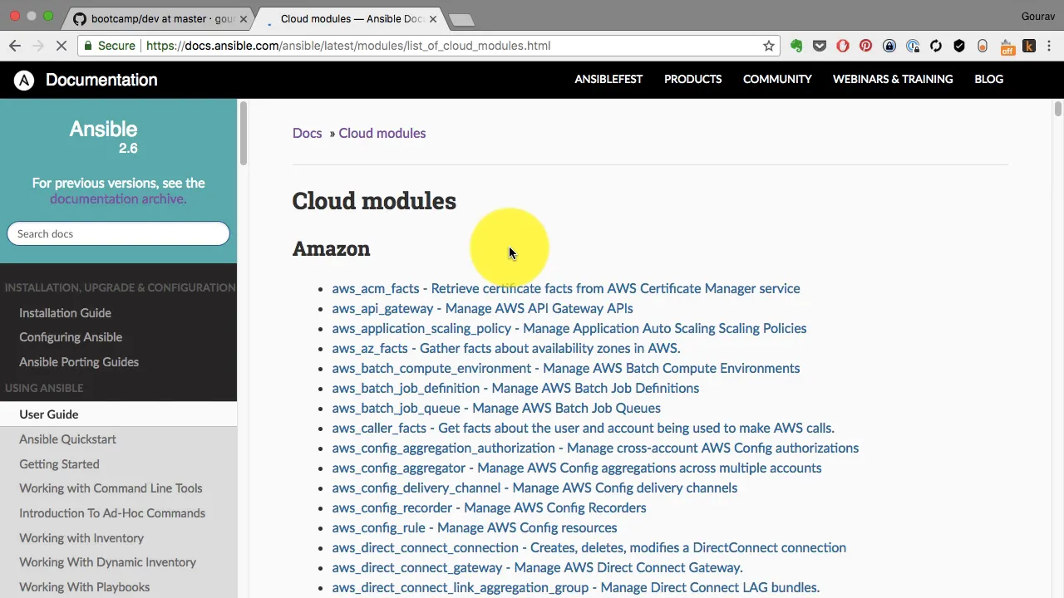Screen dimensions: 1064x598
Task: Open the black shield checkmark extension
Action: coord(959,46)
